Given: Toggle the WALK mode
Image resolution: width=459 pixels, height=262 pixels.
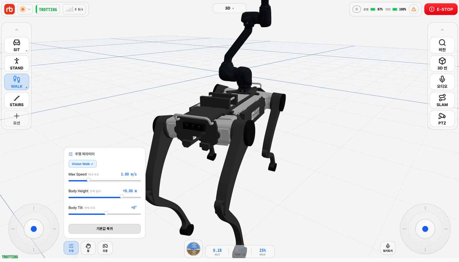Looking at the screenshot, I should click(x=17, y=82).
